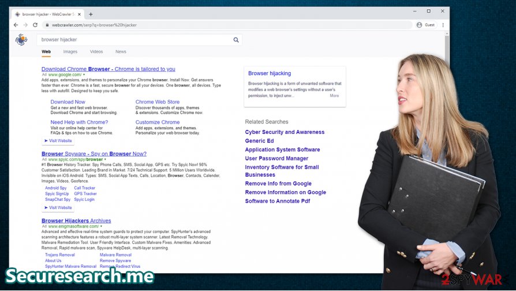Open a new tab with plus icon
The height and width of the screenshot is (291, 516).
(x=91, y=14)
